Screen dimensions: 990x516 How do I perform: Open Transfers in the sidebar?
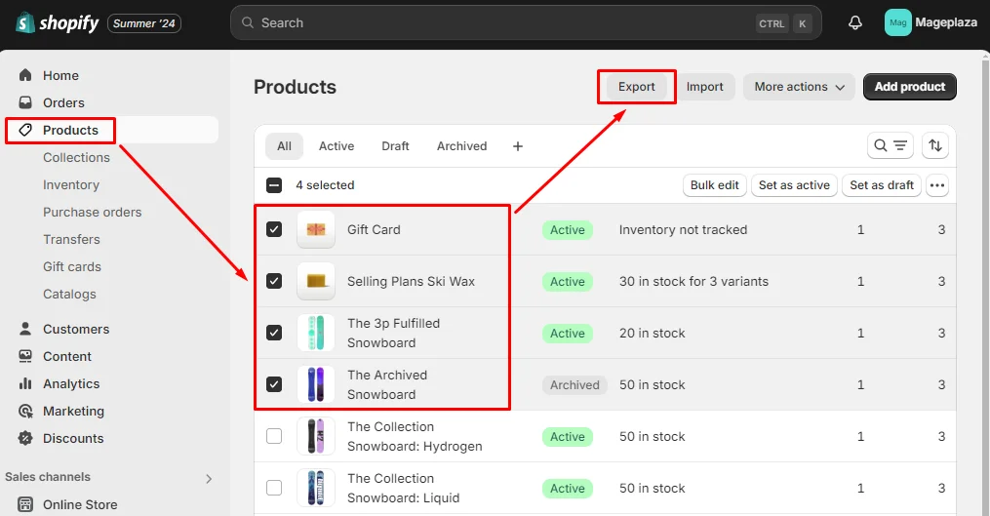[71, 239]
